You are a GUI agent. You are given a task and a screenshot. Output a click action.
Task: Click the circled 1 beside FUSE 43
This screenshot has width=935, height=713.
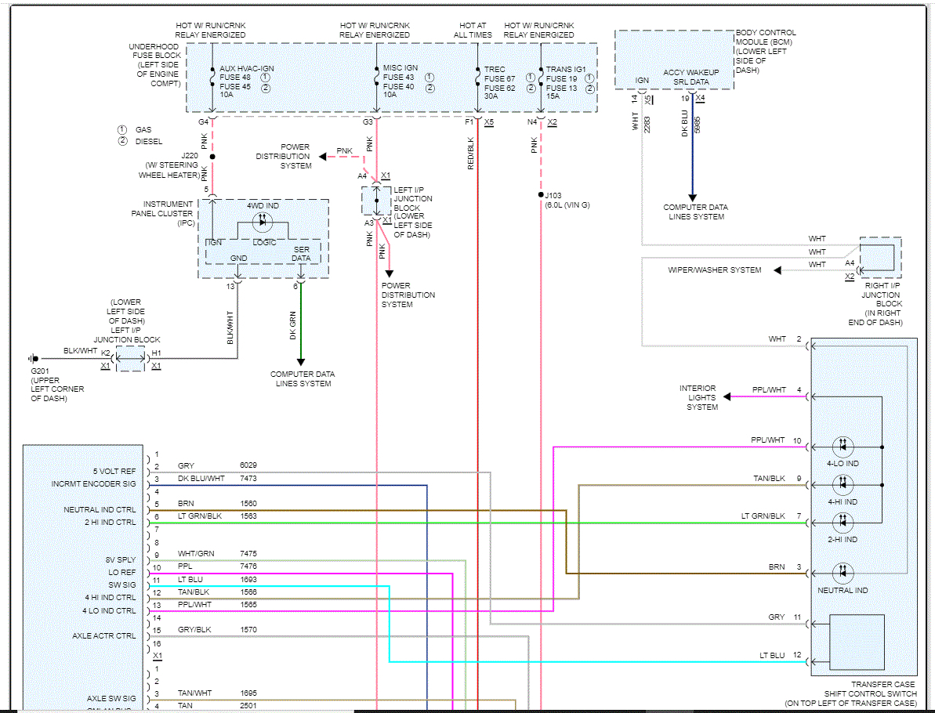429,78
